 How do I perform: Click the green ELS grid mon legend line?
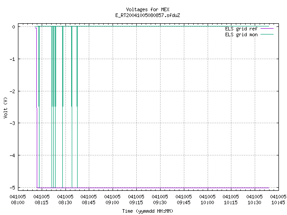[267, 34]
